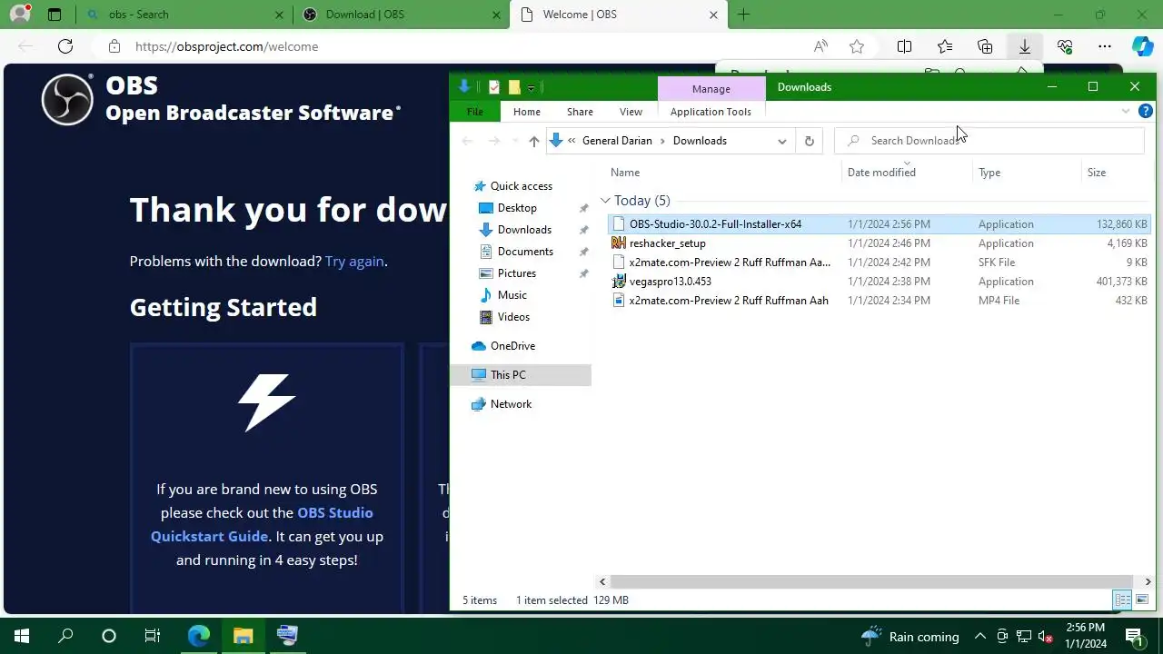Screen dimensions: 1163x654
Task: Open taskbar Search
Action: (x=65, y=636)
